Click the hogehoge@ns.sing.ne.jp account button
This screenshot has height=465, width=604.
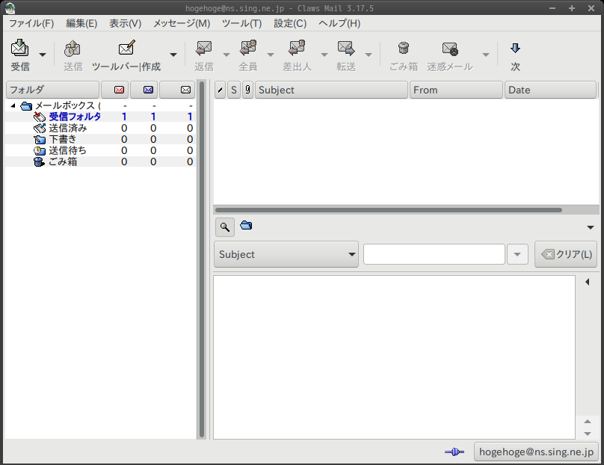coord(536,452)
